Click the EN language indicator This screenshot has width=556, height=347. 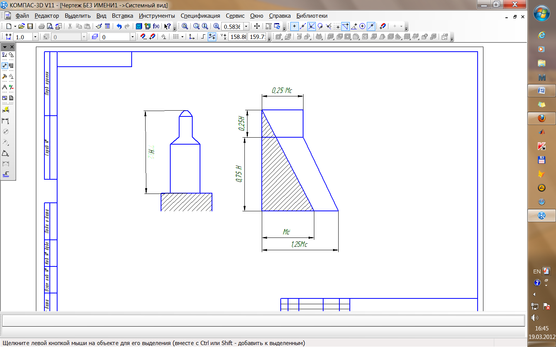(x=537, y=271)
